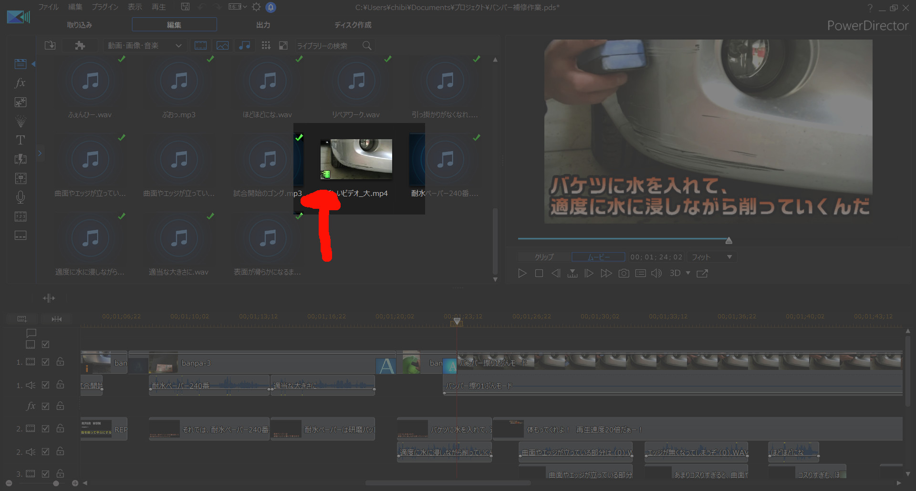This screenshot has height=491, width=916.
Task: Open the PiP Objects Room sidebar icon
Action: coord(21,102)
